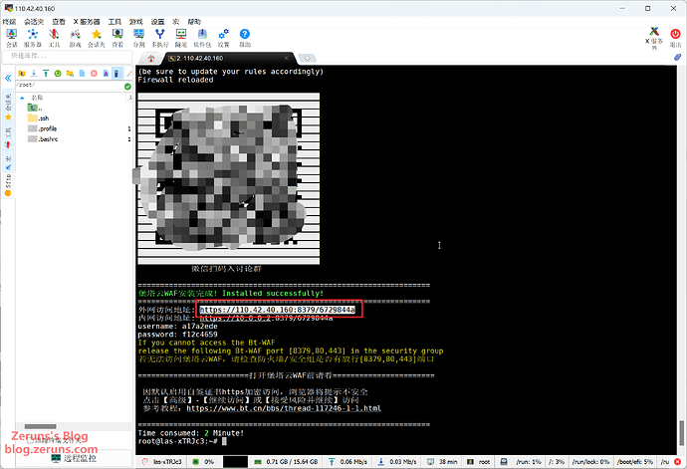Switch to the home tab

click(151, 59)
